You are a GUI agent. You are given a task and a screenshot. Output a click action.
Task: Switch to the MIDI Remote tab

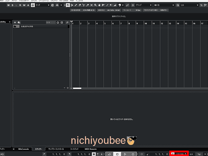coord(90,149)
